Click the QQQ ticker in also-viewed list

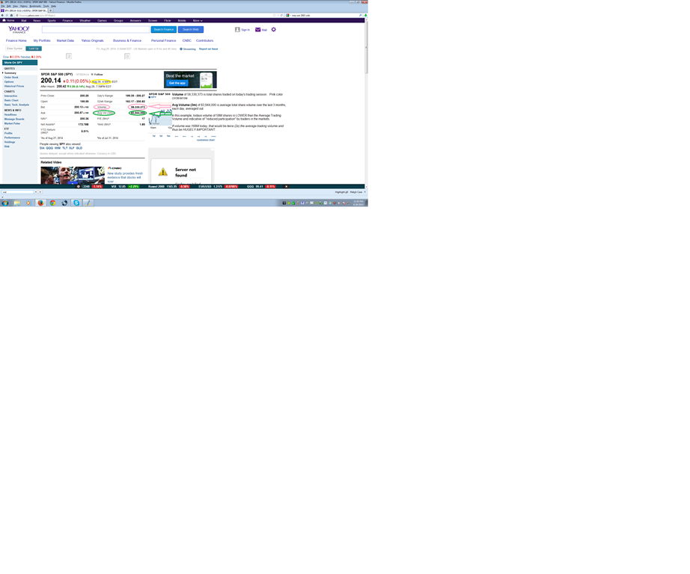point(49,148)
